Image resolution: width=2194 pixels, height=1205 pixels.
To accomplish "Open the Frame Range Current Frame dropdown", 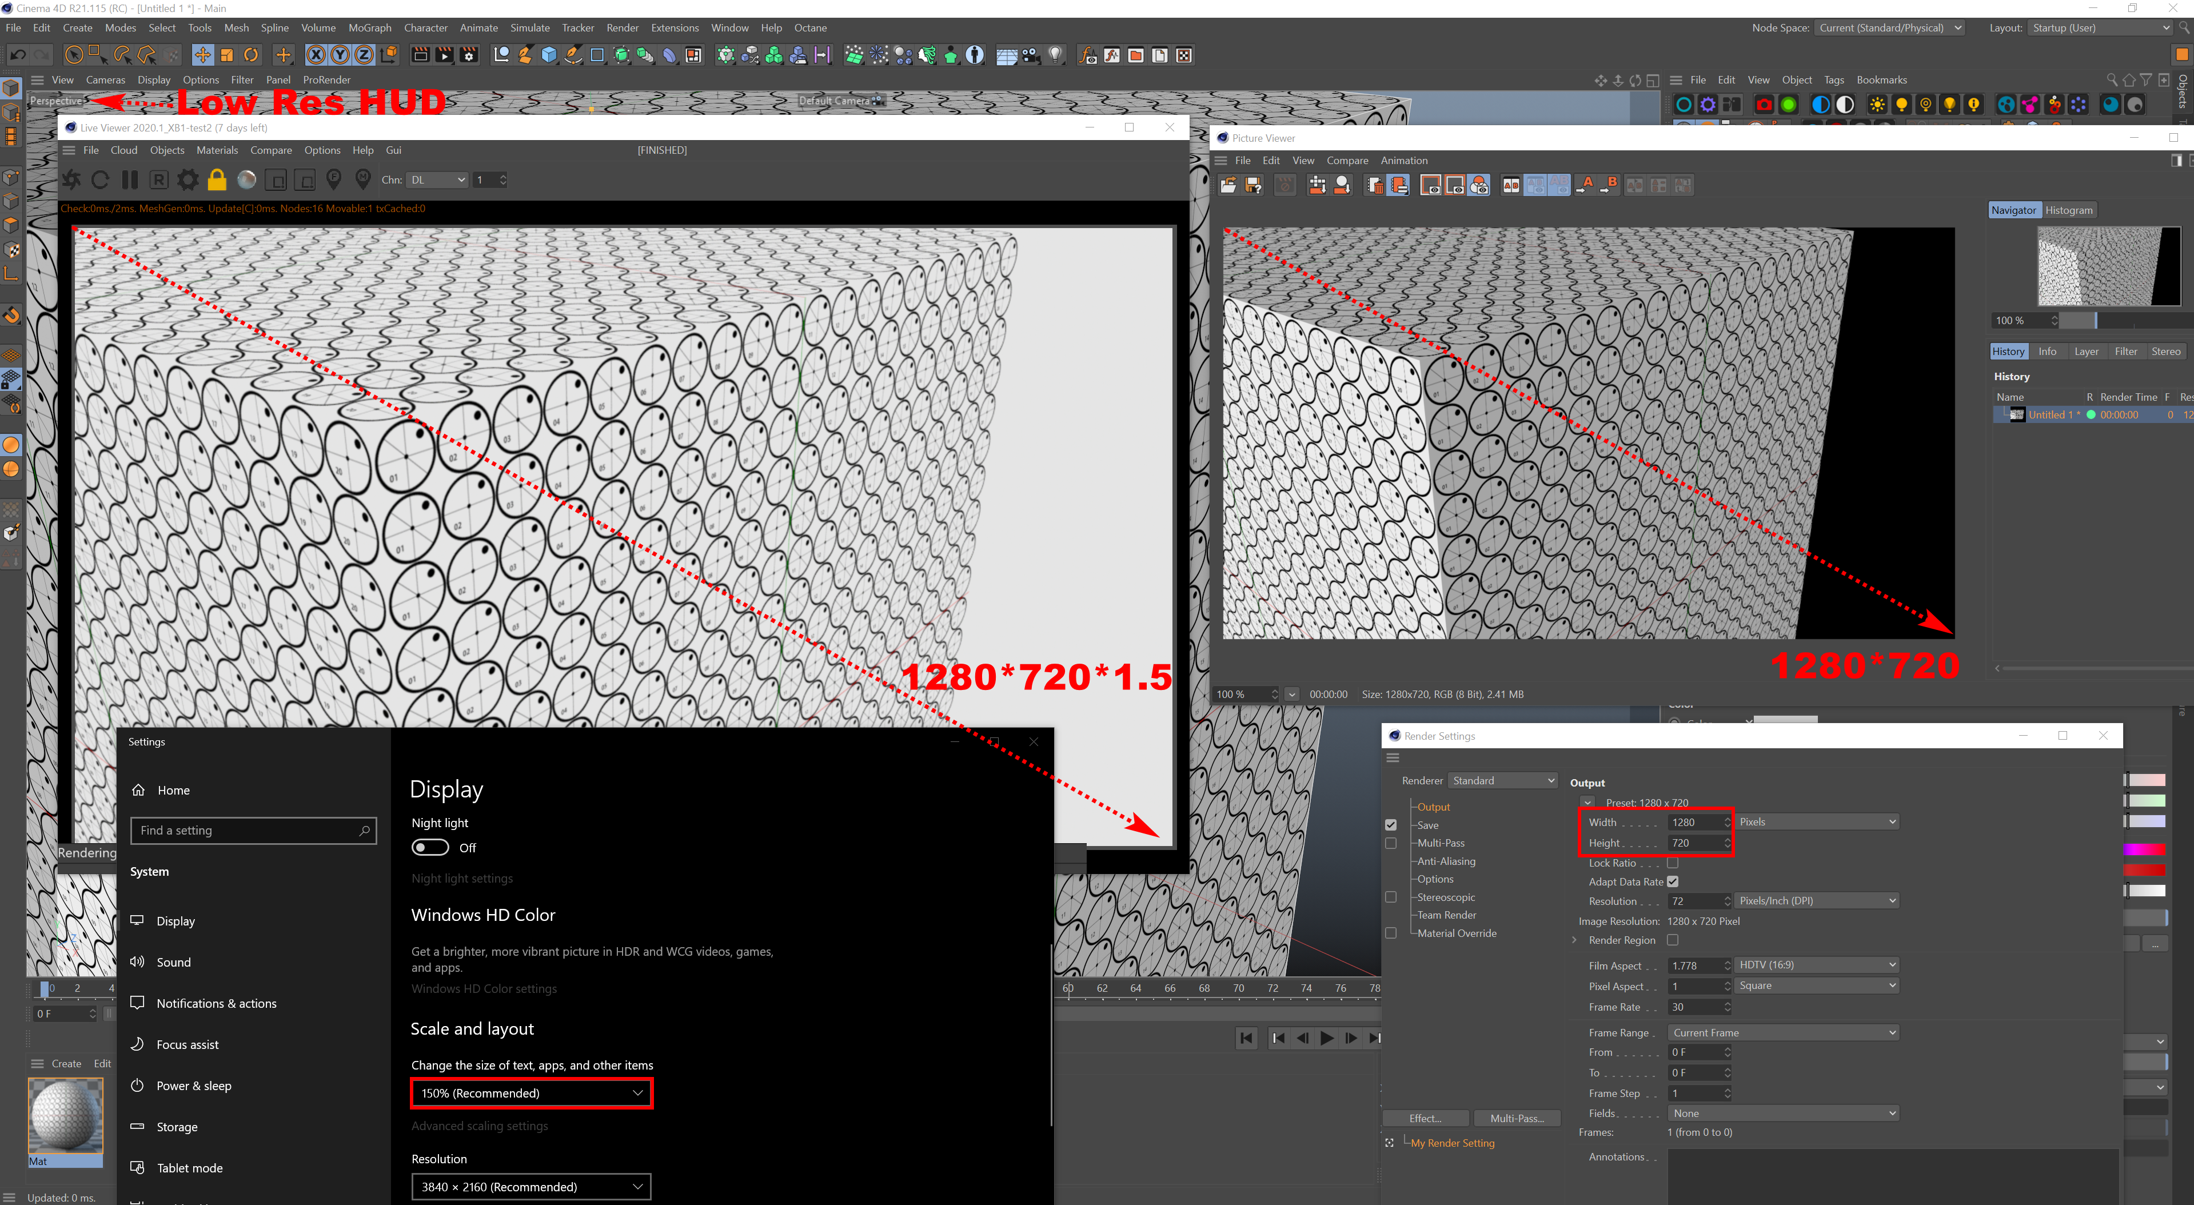I will click(1782, 1032).
